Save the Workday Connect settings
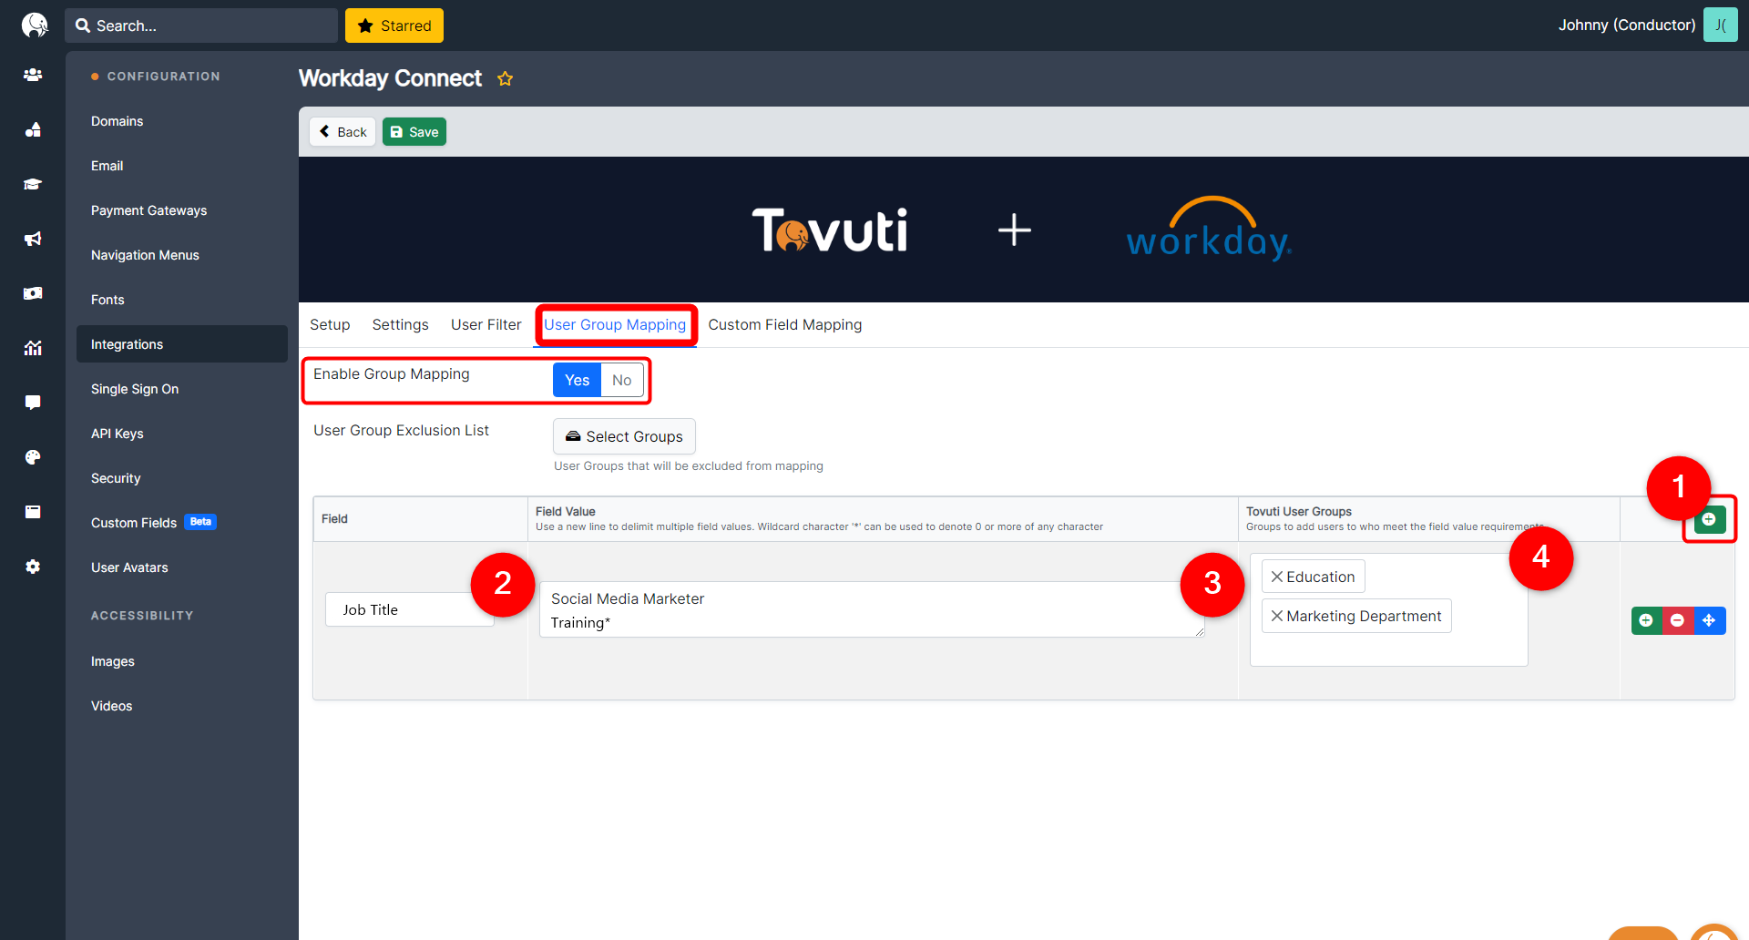This screenshot has width=1749, height=940. (x=414, y=132)
